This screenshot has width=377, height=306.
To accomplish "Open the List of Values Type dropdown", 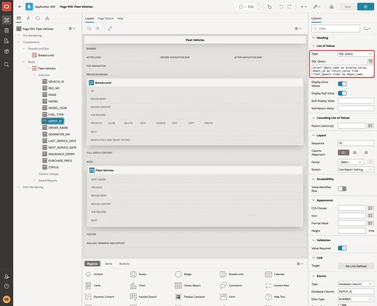I will click(x=356, y=54).
